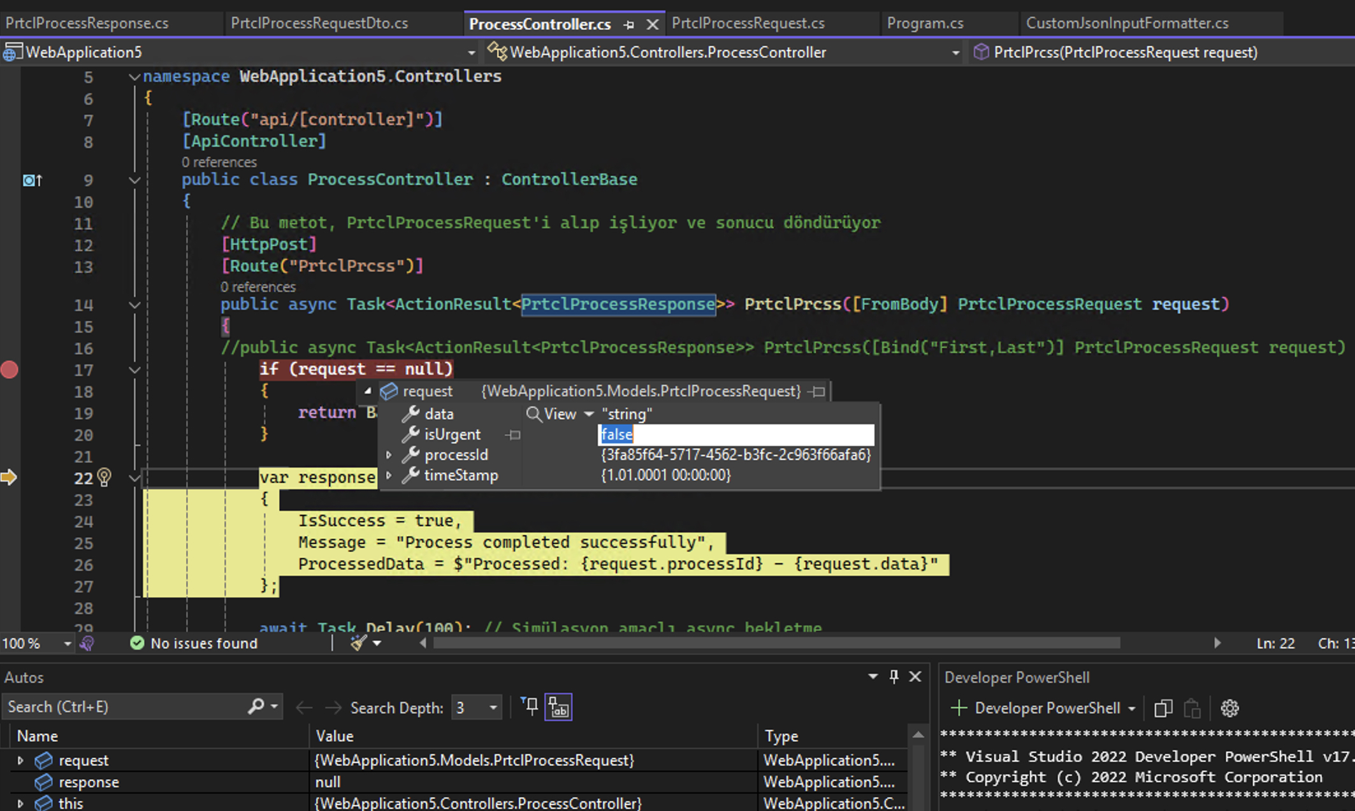
Task: Open the lightbulb quick actions on line 22
Action: coord(104,477)
